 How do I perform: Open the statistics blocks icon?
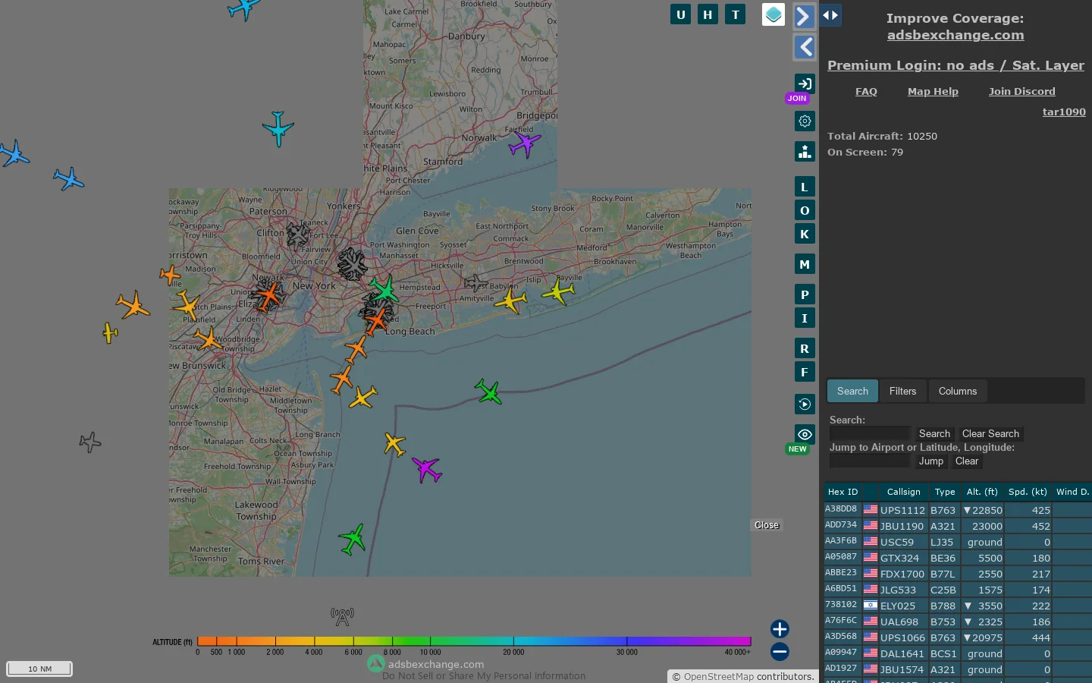(x=805, y=151)
